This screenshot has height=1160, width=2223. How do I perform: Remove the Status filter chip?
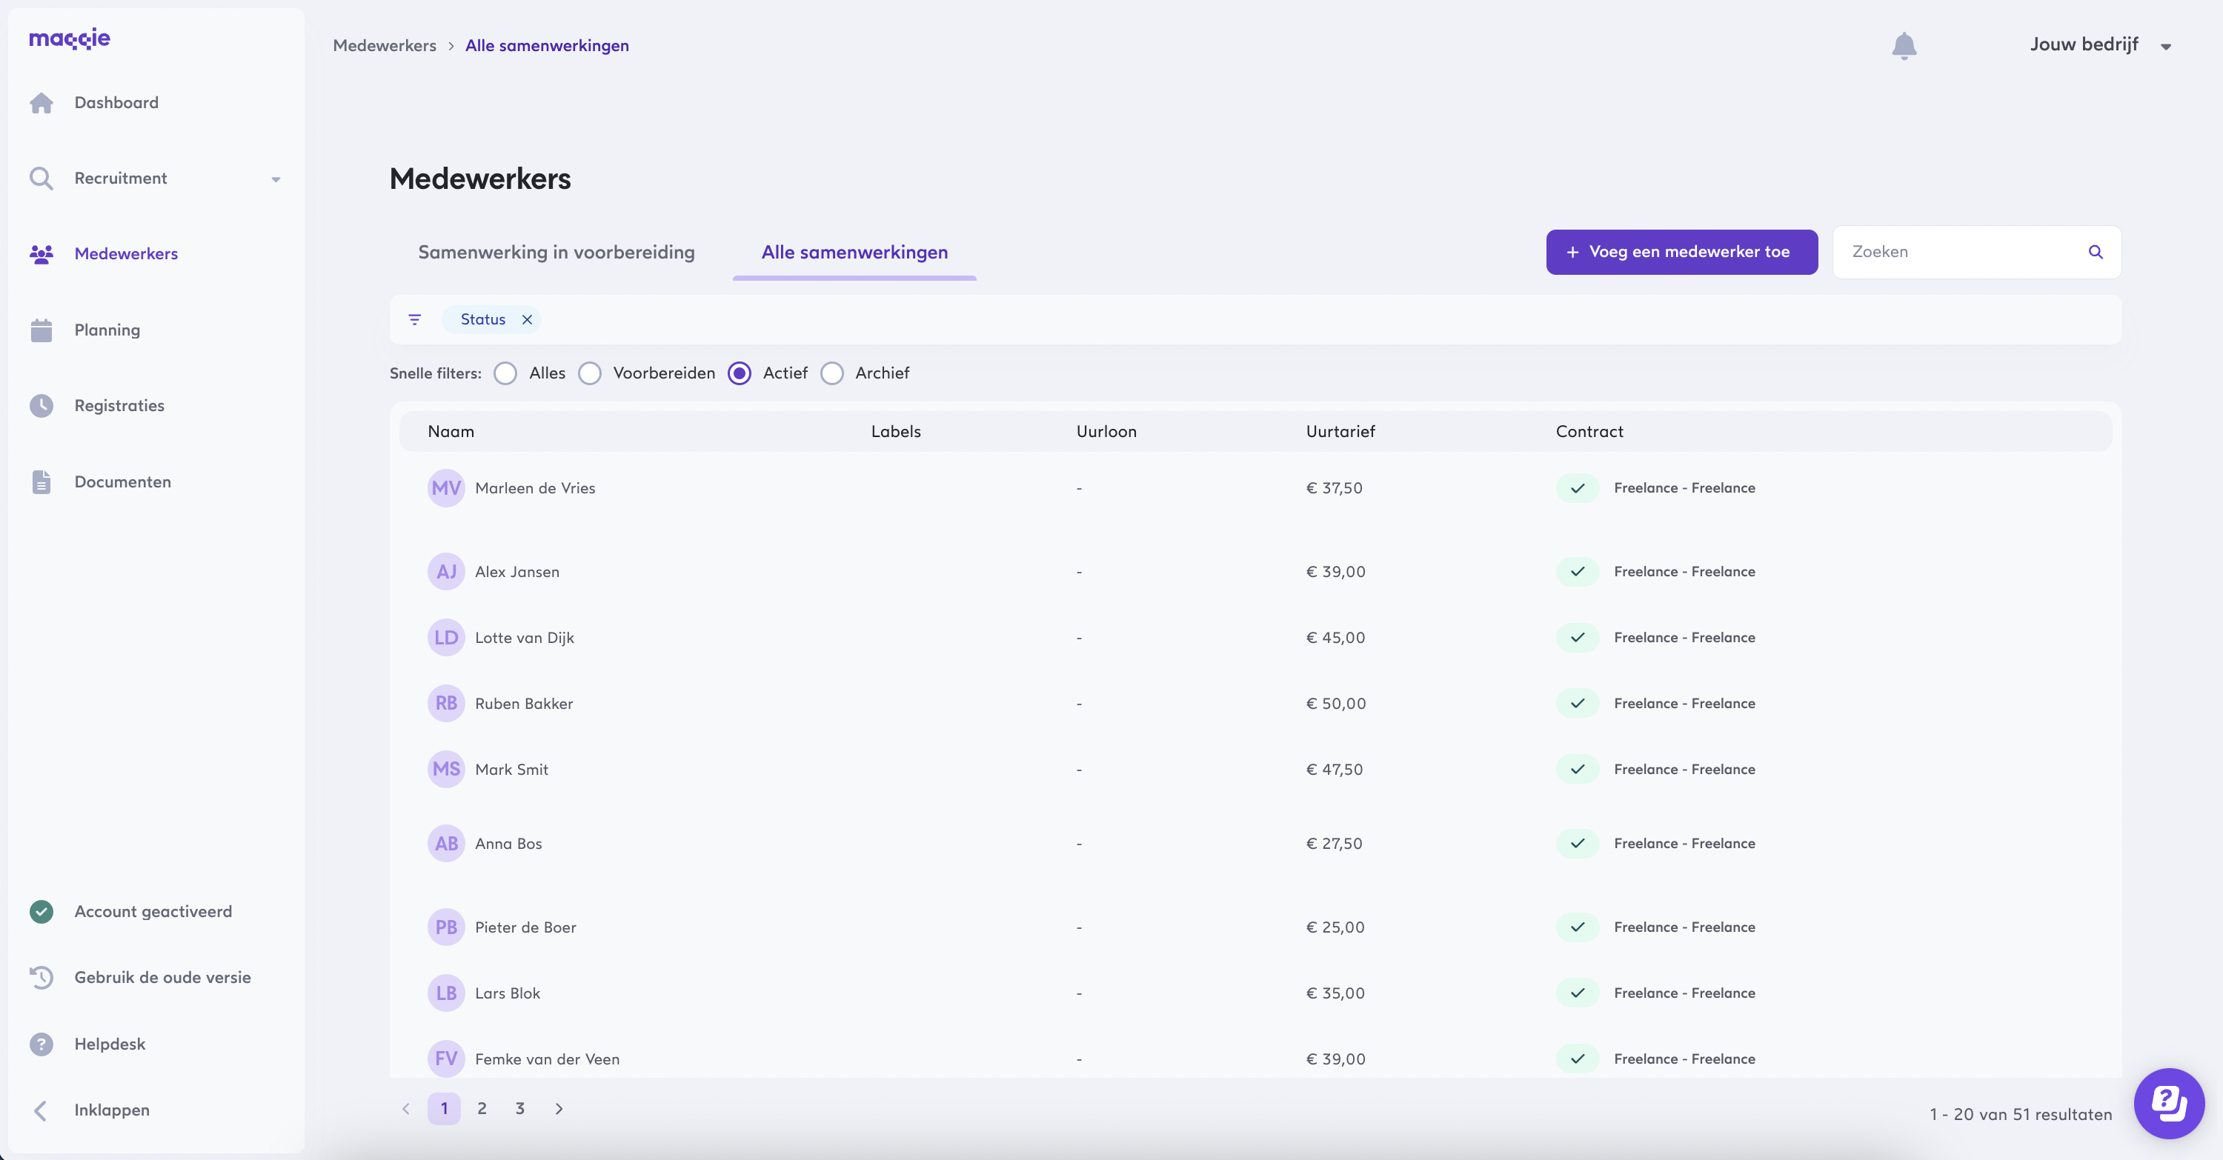click(528, 320)
